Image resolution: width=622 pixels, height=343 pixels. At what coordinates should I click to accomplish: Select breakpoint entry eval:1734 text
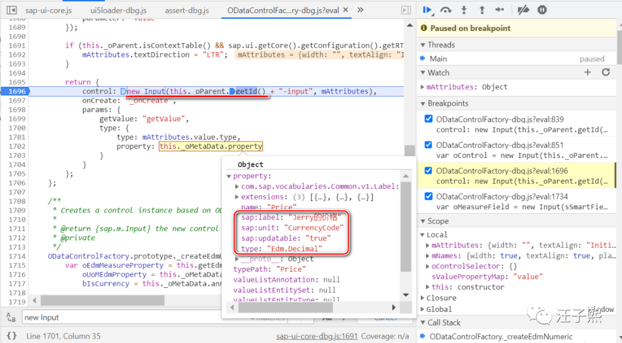(x=502, y=196)
